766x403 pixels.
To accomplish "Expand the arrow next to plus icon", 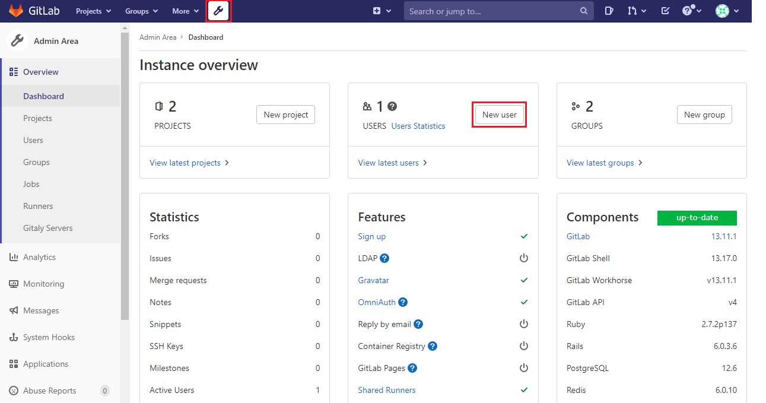I will tap(389, 11).
